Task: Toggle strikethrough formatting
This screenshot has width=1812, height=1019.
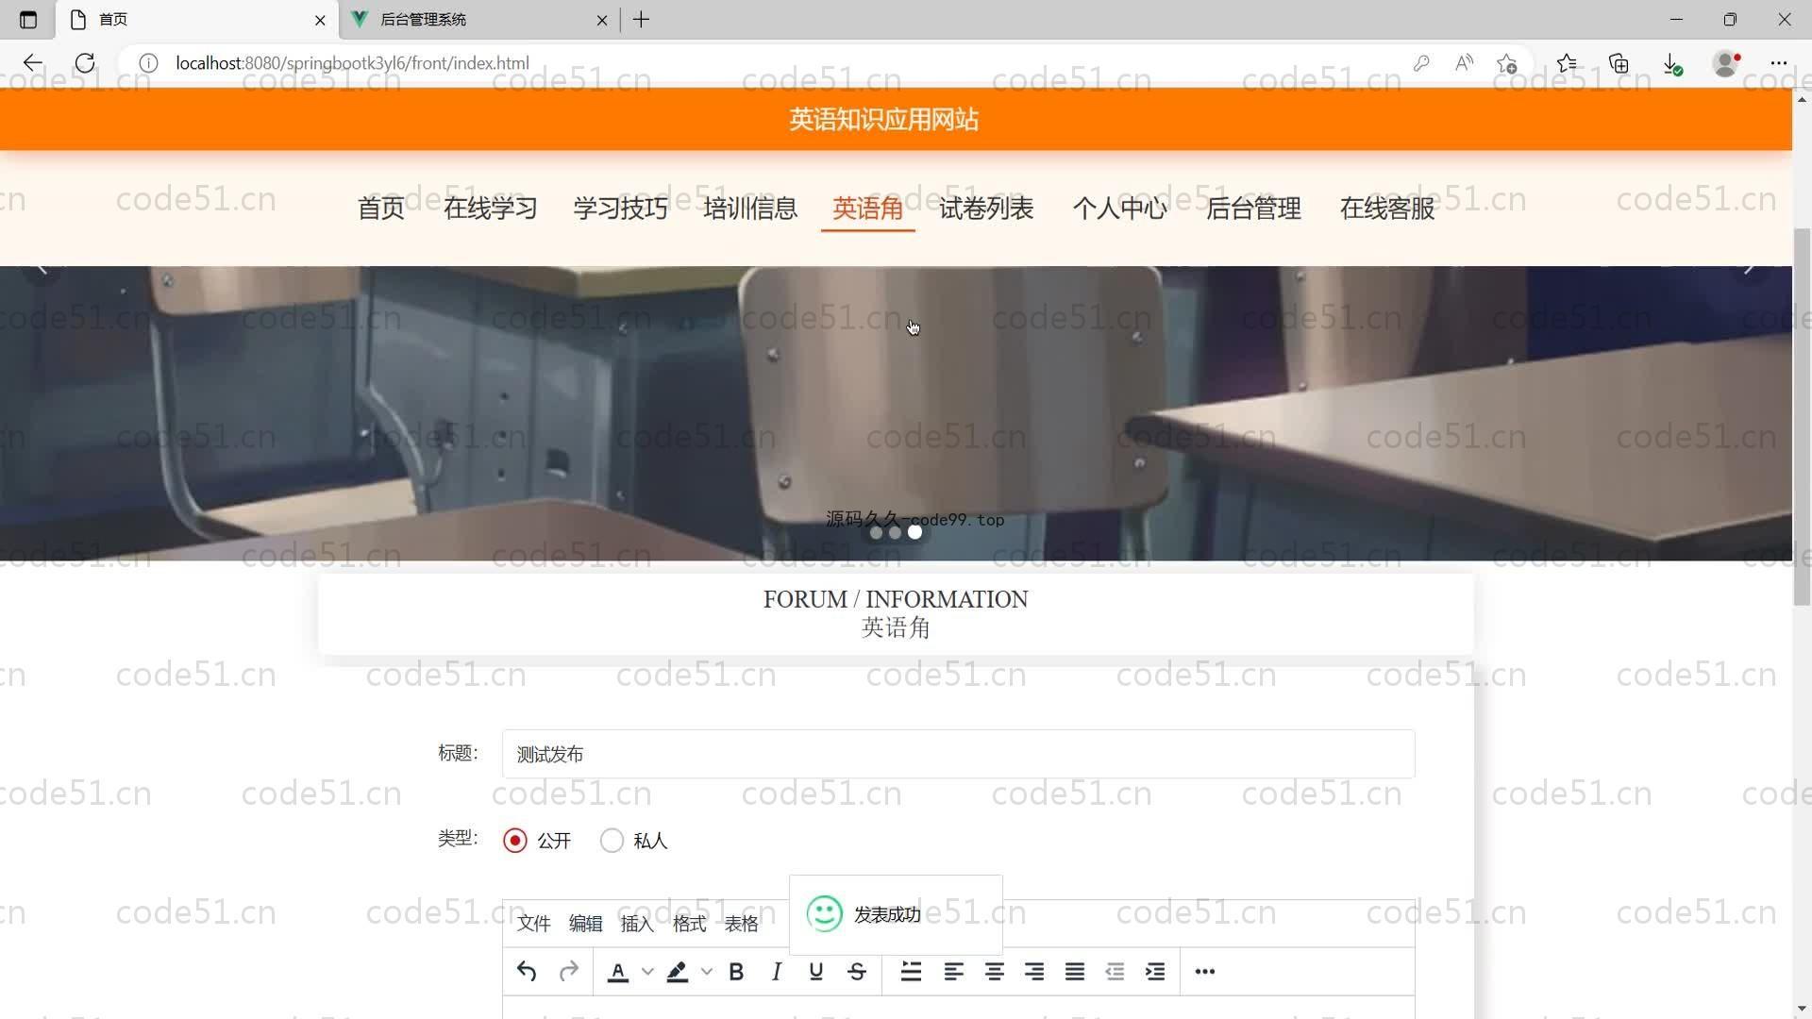Action: (x=857, y=972)
